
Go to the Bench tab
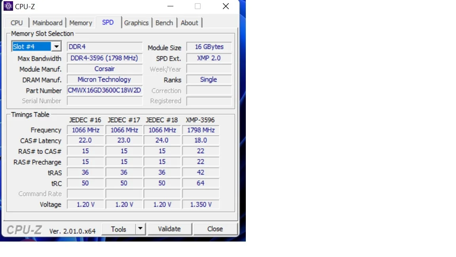pos(164,23)
